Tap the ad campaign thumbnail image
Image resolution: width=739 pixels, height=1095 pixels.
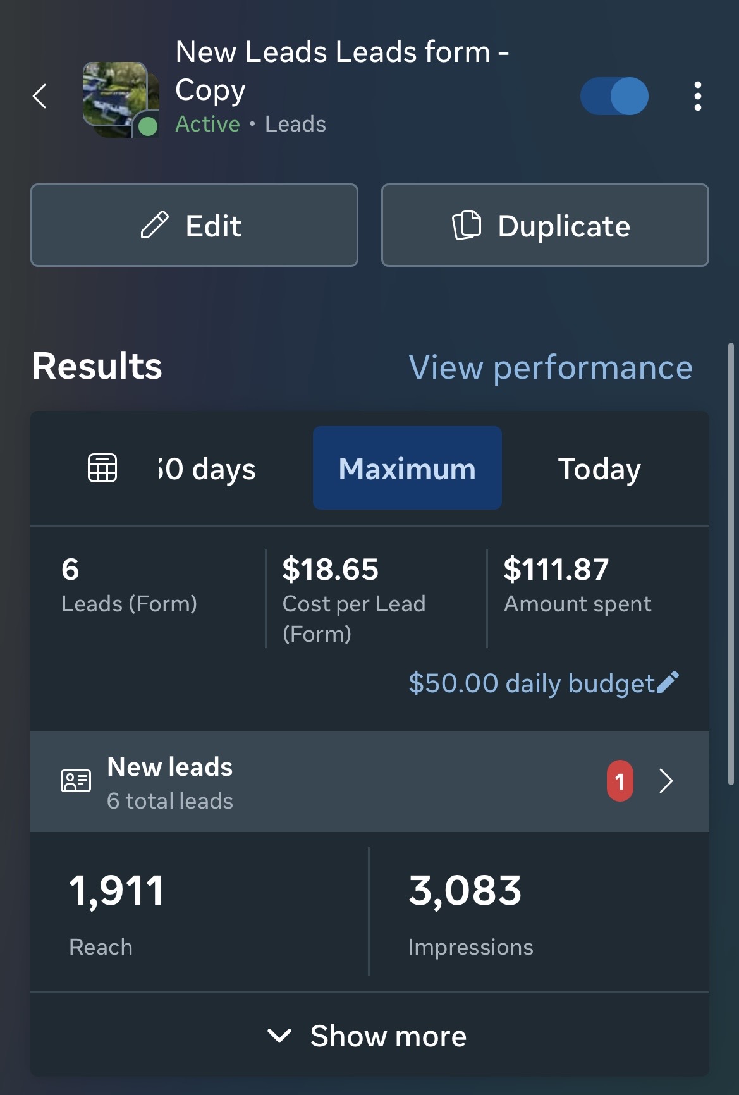coord(120,99)
